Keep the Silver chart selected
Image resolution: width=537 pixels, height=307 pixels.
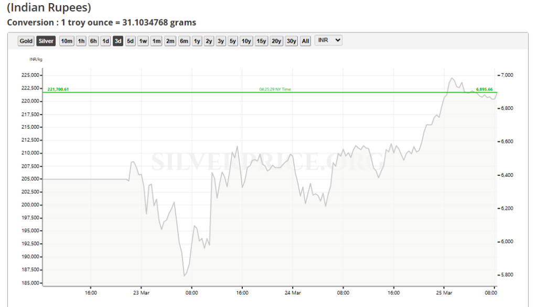46,41
